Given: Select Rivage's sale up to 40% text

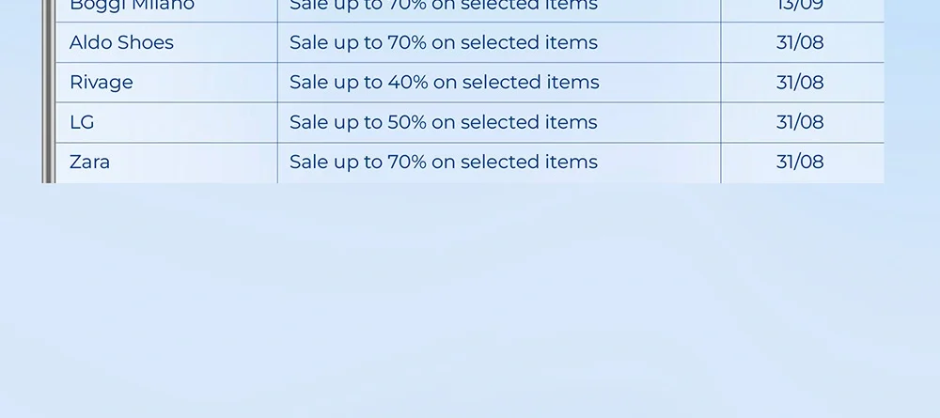Looking at the screenshot, I should tap(444, 83).
